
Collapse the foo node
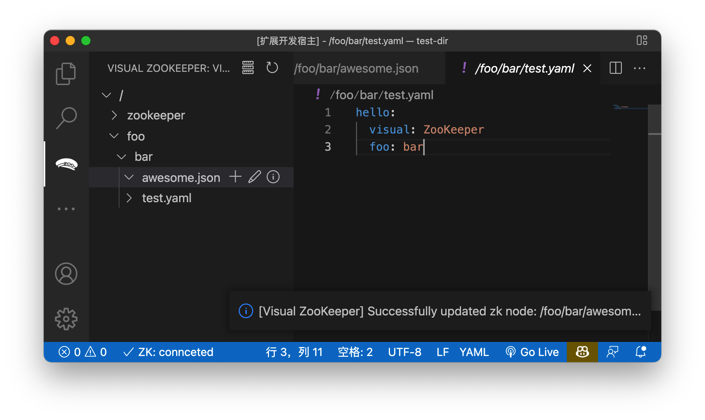click(x=114, y=136)
